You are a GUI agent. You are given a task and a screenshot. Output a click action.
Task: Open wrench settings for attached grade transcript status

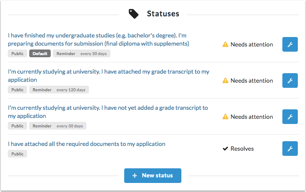click(x=290, y=81)
